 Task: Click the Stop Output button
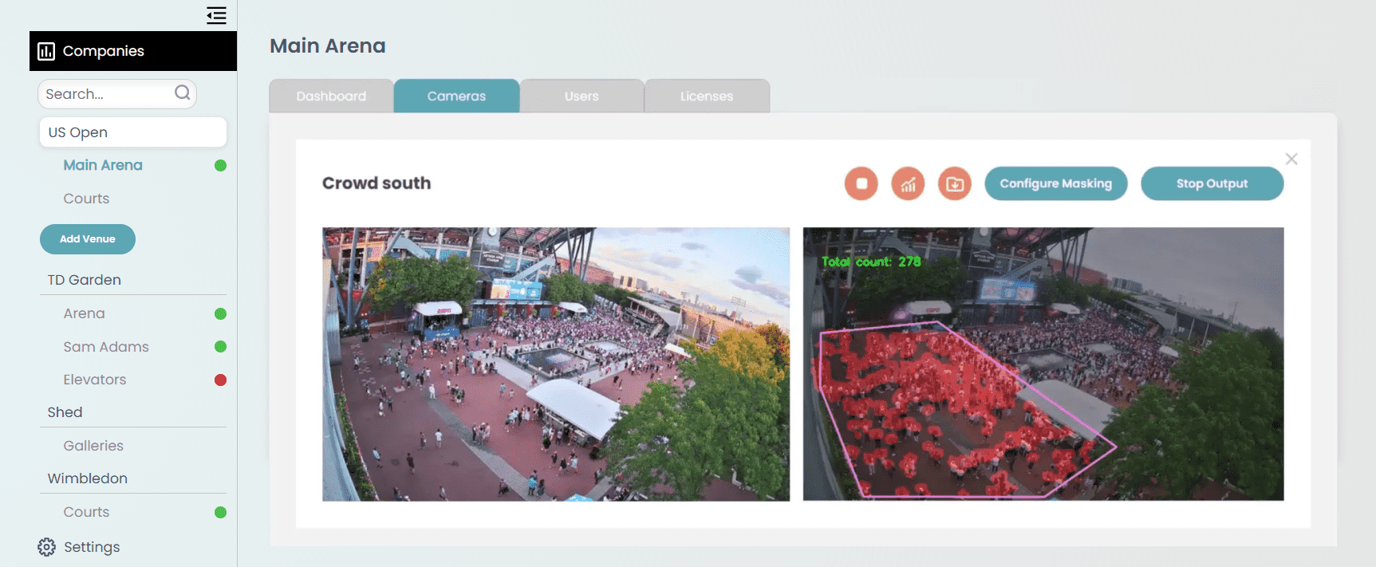pyautogui.click(x=1212, y=183)
